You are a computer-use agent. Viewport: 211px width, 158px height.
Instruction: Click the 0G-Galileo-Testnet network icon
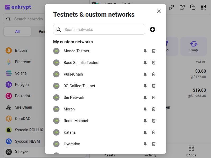[x=56, y=86]
